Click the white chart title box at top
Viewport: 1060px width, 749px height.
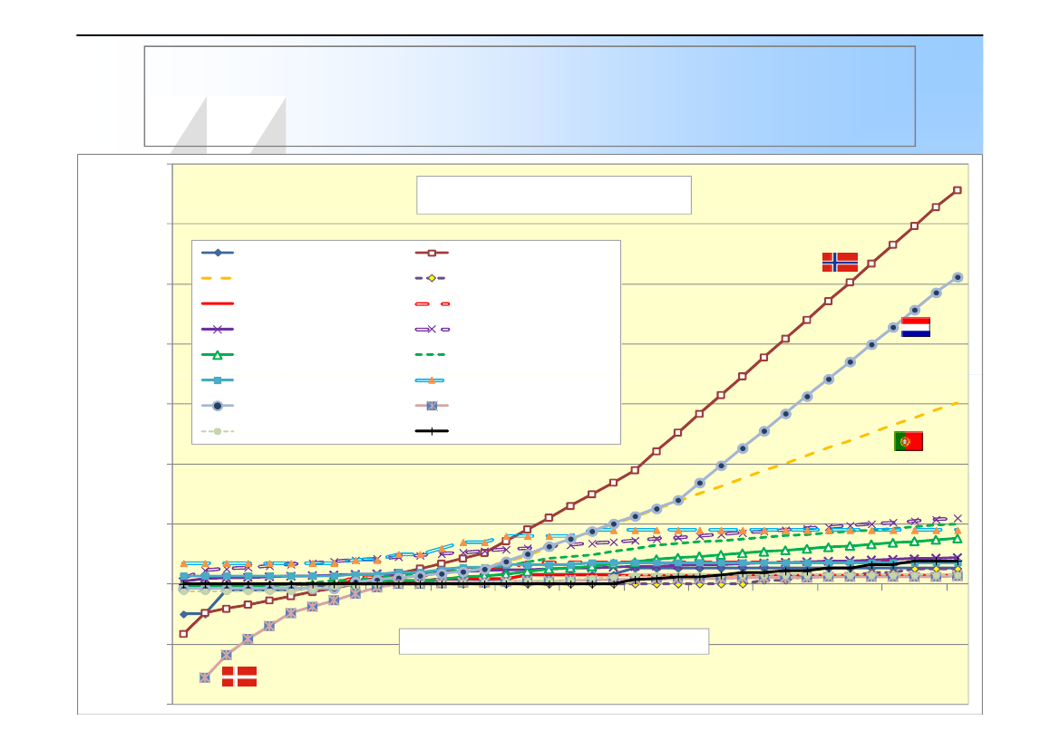coord(553,195)
